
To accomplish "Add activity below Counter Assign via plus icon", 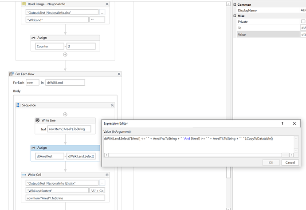I will click(65, 55).
